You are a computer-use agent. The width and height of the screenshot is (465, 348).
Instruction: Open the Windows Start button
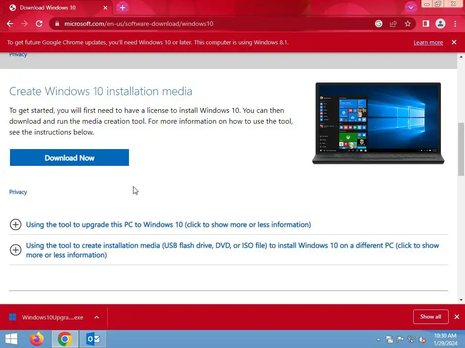pos(11,339)
